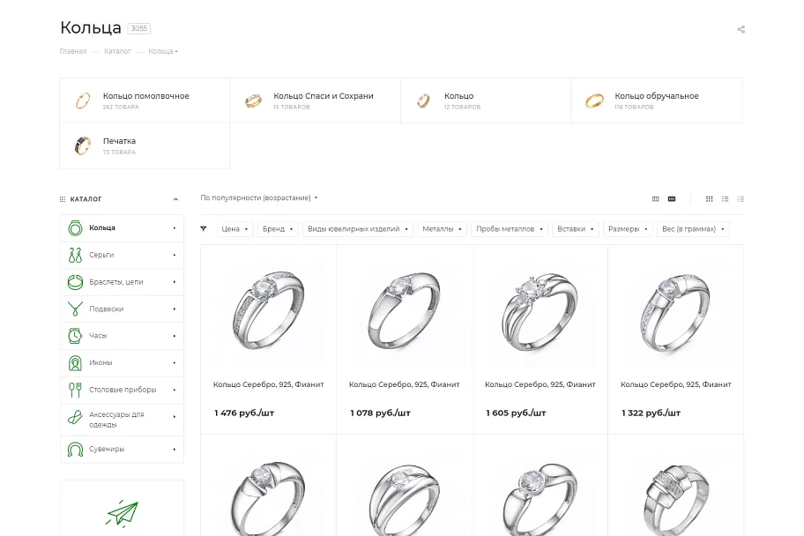Select the compact price-list view icon
804x536 pixels.
tap(741, 199)
